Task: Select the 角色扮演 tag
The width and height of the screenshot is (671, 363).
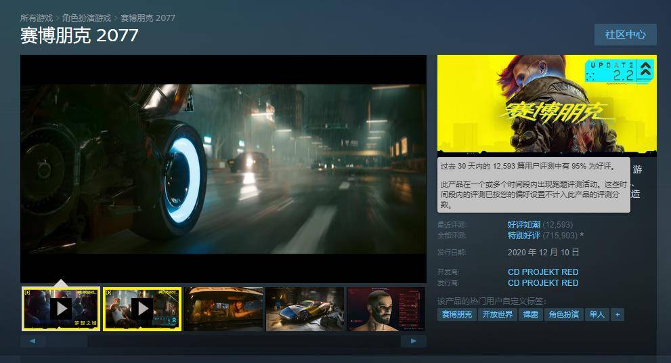Action: coord(563,315)
